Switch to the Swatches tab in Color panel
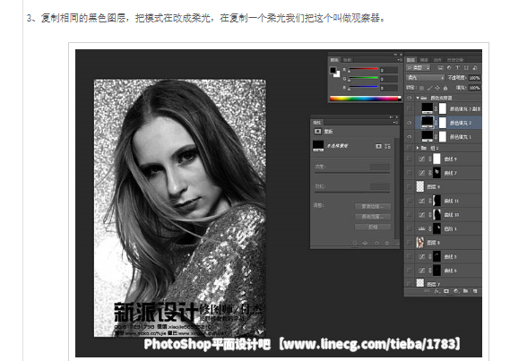 [x=348, y=60]
